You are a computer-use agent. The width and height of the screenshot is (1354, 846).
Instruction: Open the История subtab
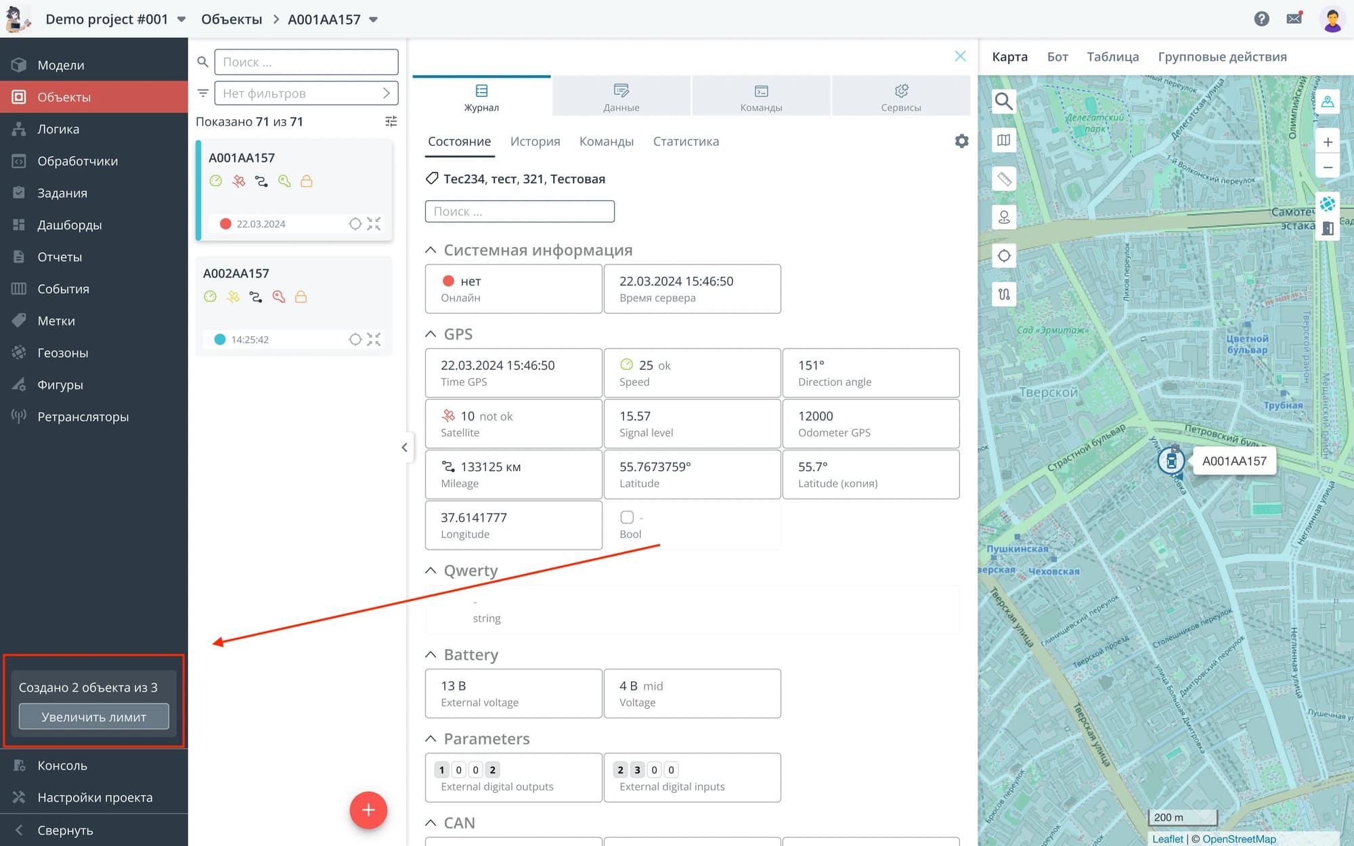[535, 141]
